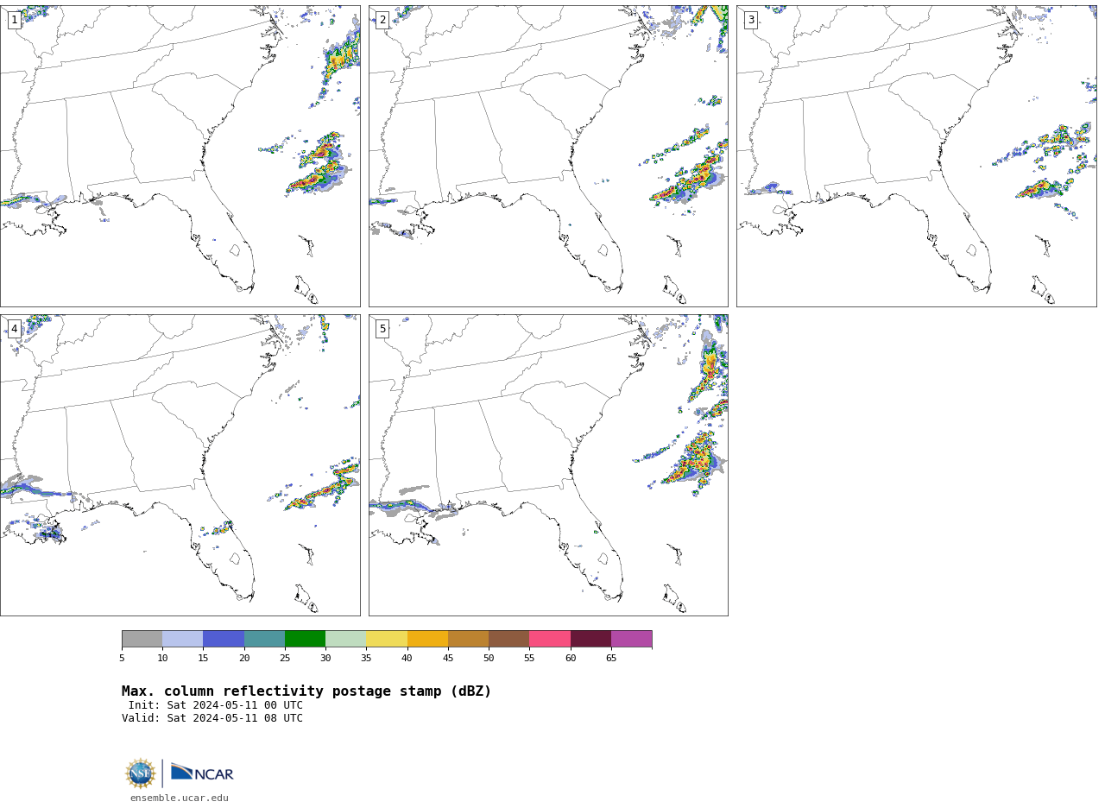1105x808 pixels.
Task: Click the colorbar tick label 20
Action: [244, 659]
